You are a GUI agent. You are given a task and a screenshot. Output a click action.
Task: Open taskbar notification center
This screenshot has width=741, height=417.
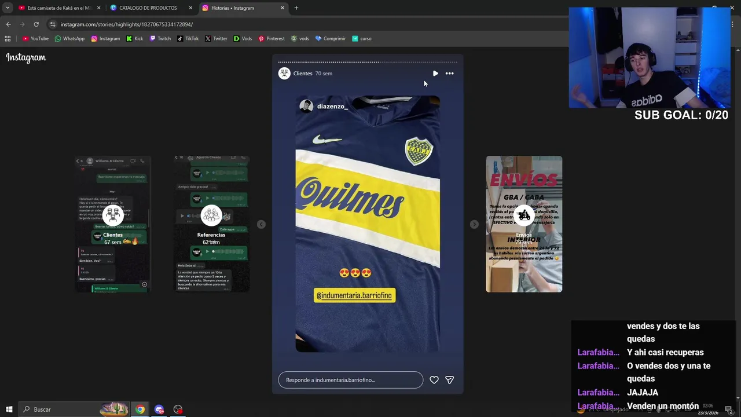coord(729,409)
